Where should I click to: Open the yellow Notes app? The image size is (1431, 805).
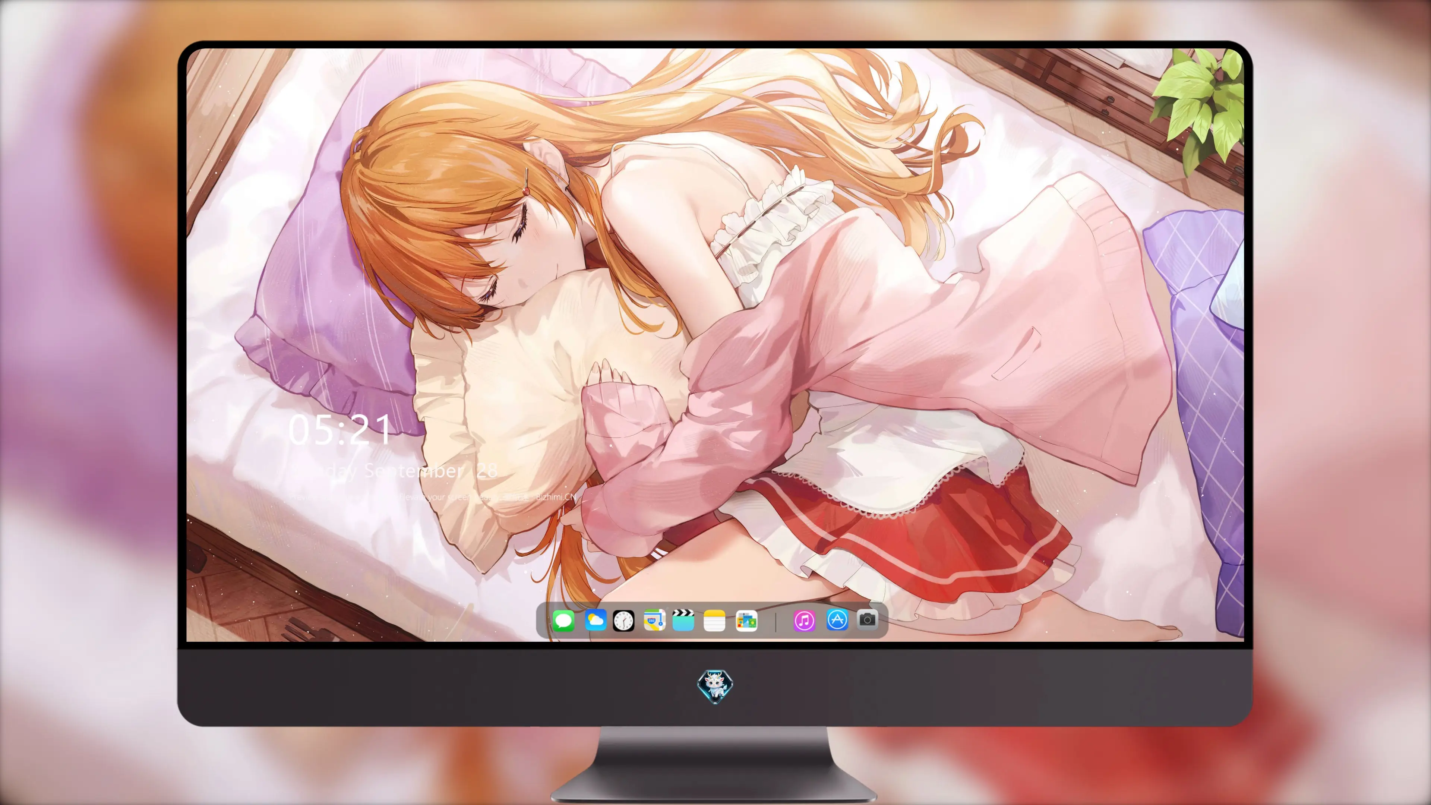[714, 621]
